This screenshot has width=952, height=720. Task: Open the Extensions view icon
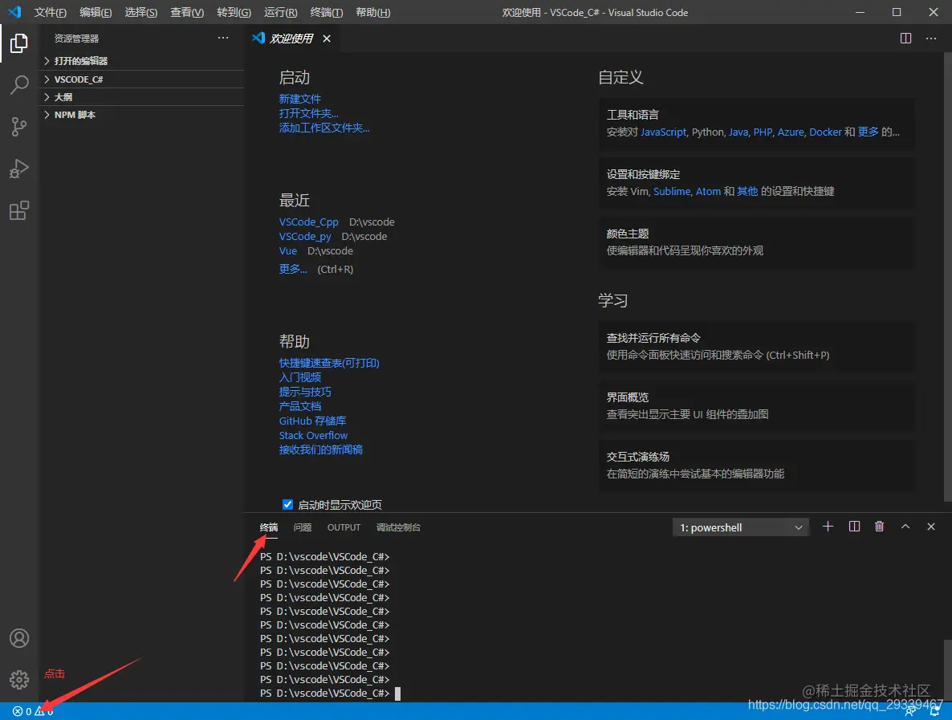18,210
